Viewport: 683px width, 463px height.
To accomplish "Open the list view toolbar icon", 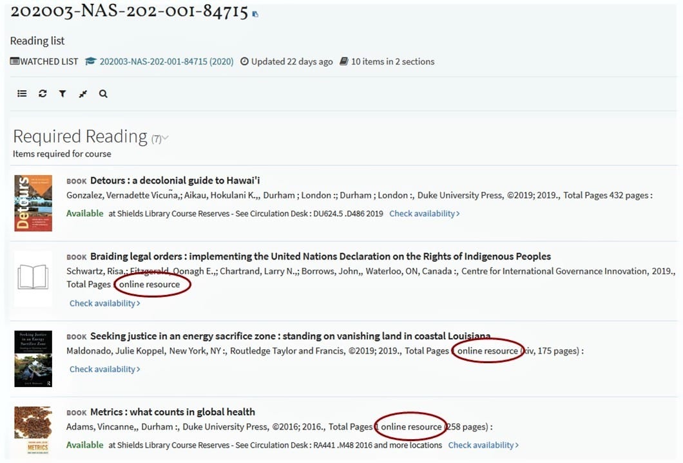I will pos(22,93).
